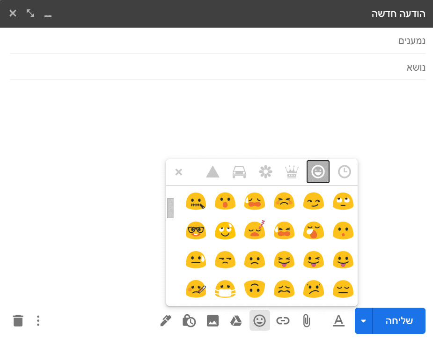The height and width of the screenshot is (340, 433).
Task: Insert the worried frowning face emoji
Action: [314, 289]
